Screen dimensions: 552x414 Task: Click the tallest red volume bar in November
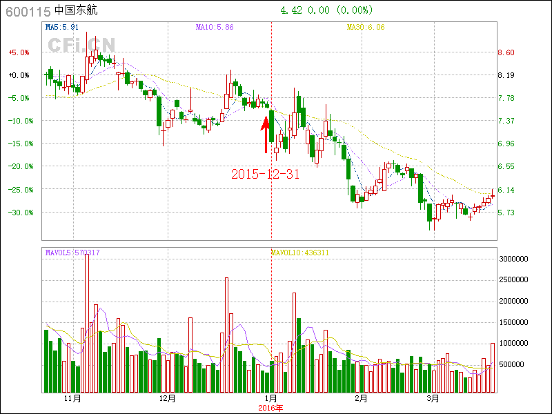pyautogui.click(x=87, y=324)
